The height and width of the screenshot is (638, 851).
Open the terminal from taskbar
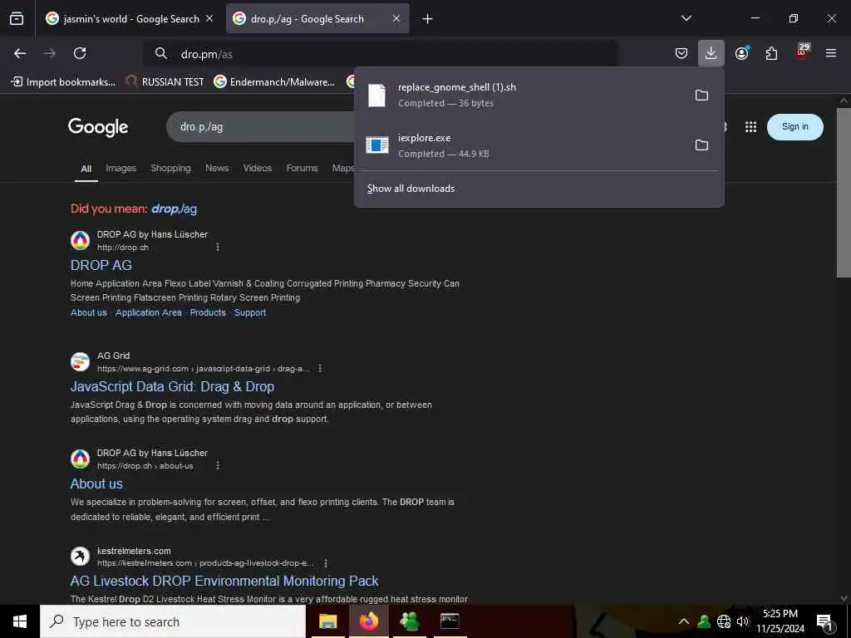click(450, 621)
